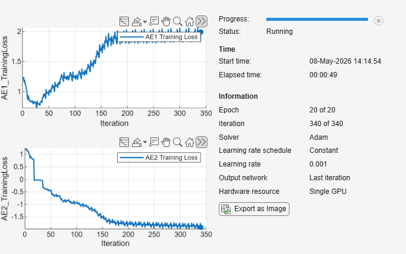Restore AE2 plot view with home icon
The height and width of the screenshot is (254, 406).
190,142
